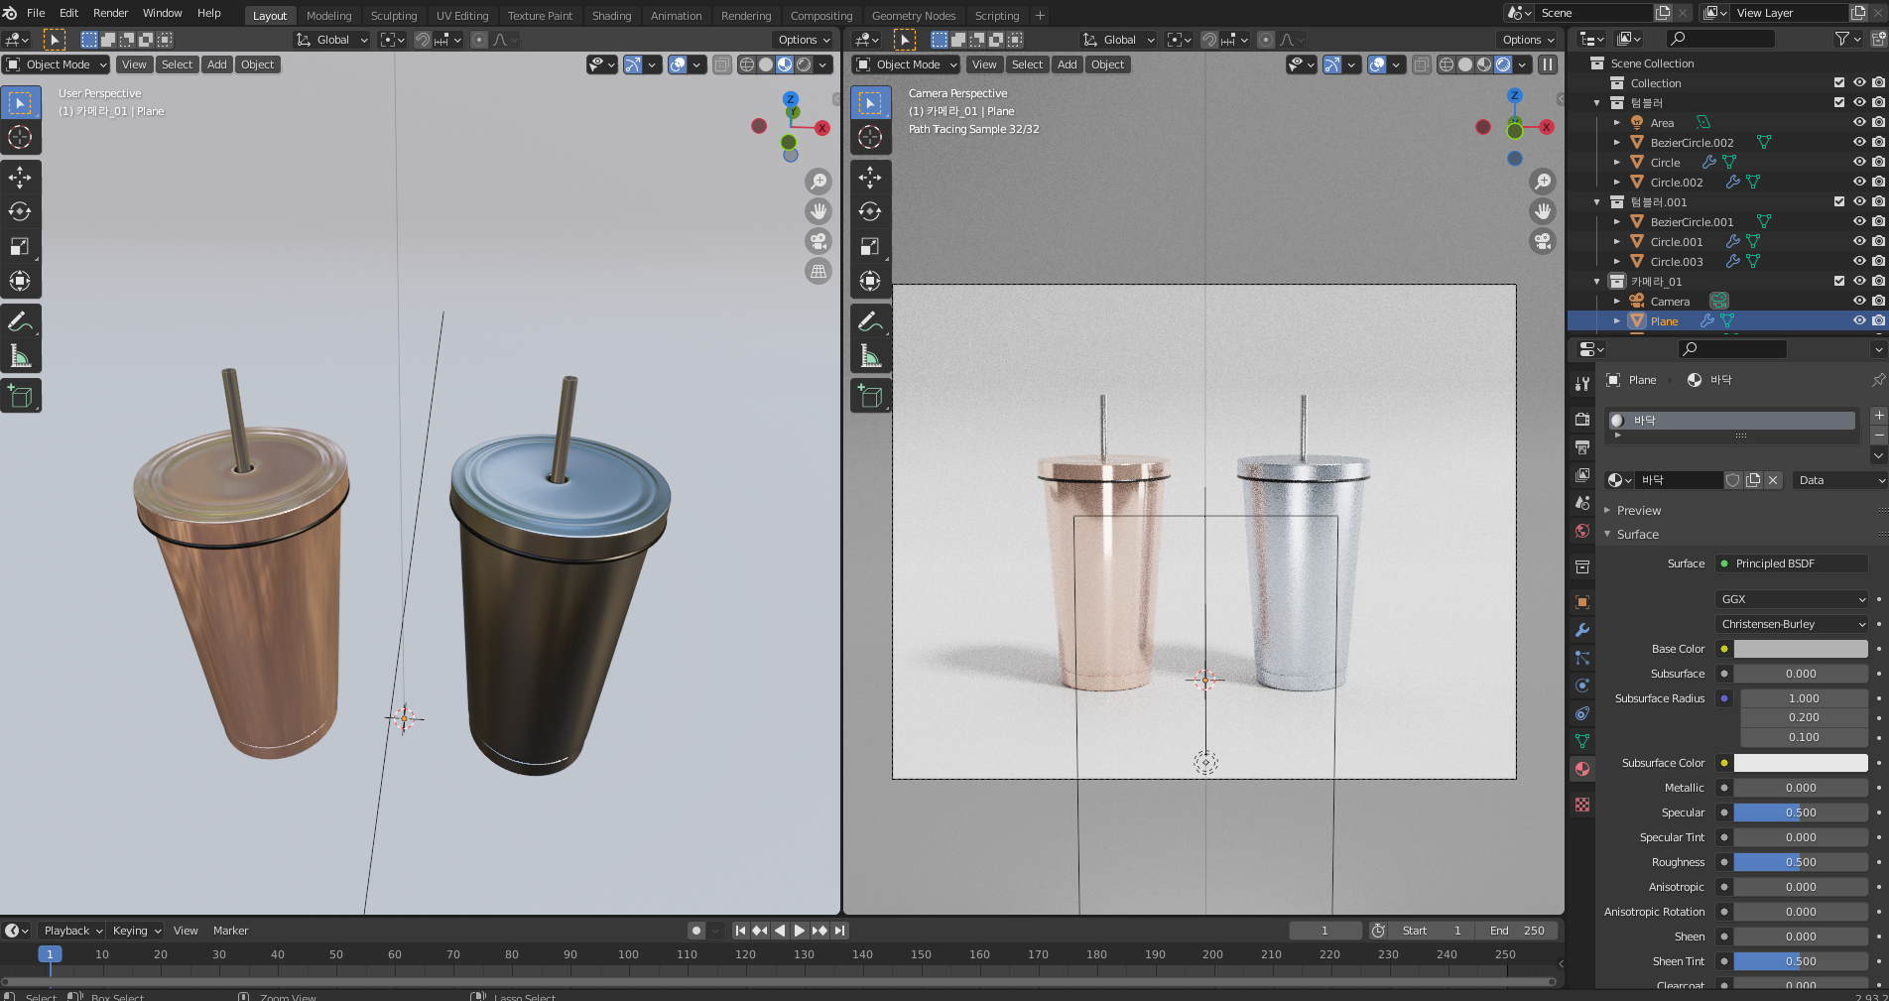Screen dimensions: 1889x1001
Task: Toggle camera view icon in left viewport
Action: 819,241
